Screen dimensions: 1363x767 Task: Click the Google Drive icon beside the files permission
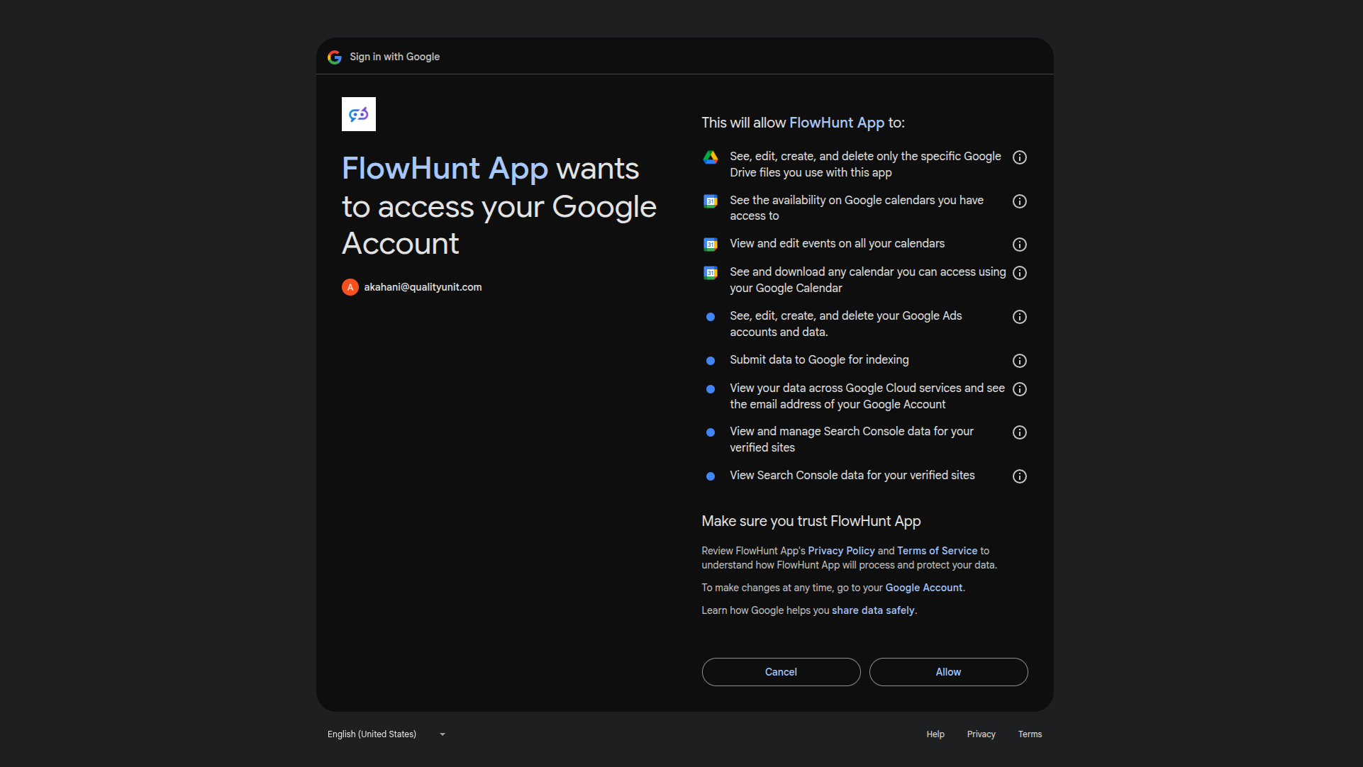[711, 157]
